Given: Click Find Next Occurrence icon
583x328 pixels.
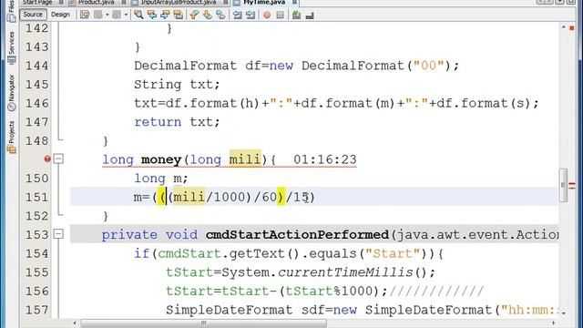Looking at the screenshot, I should pyautogui.click(x=165, y=15).
